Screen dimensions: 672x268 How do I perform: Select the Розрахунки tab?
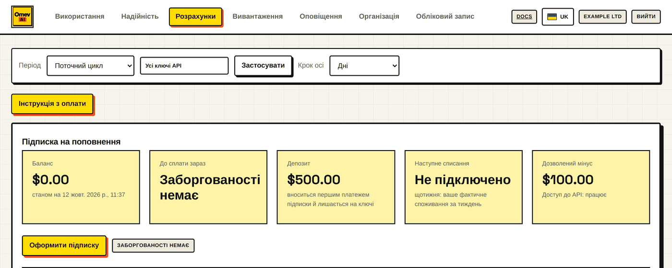[195, 16]
